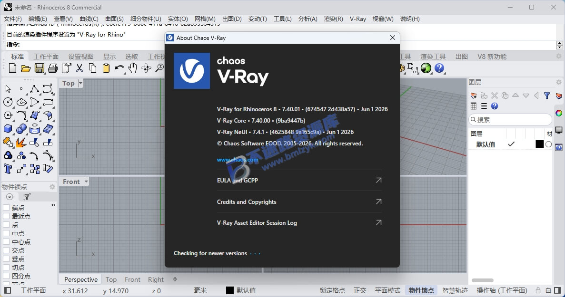Click the black color swatch of 默认值 layer
The image size is (565, 297).
click(539, 144)
